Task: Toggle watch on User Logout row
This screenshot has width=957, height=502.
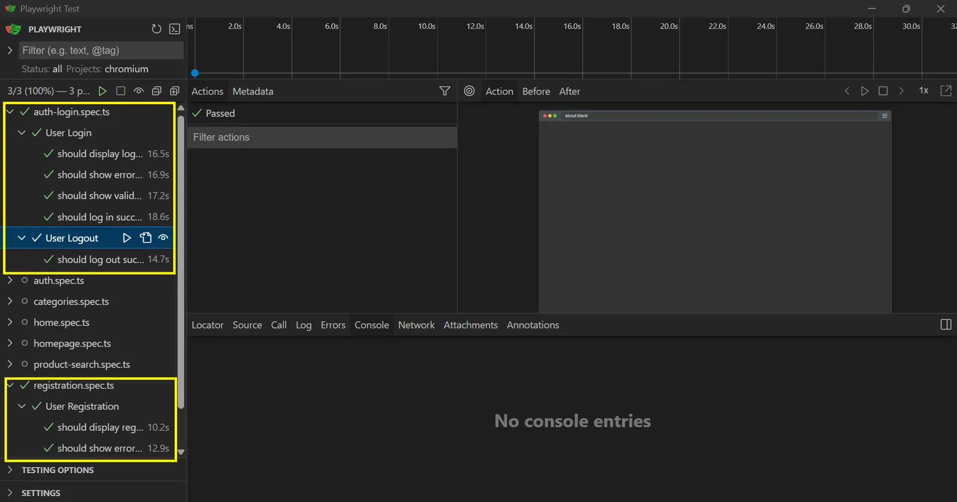Action: tap(163, 238)
